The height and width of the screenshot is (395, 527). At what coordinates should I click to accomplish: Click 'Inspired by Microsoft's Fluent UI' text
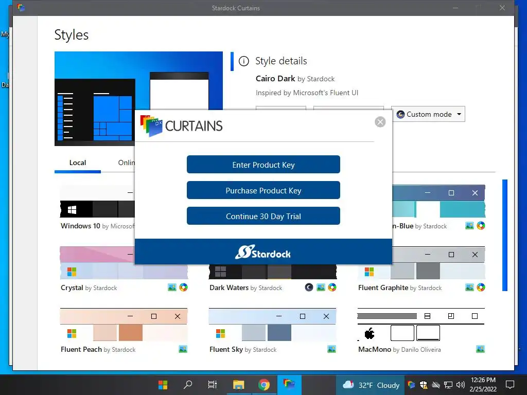tap(307, 93)
